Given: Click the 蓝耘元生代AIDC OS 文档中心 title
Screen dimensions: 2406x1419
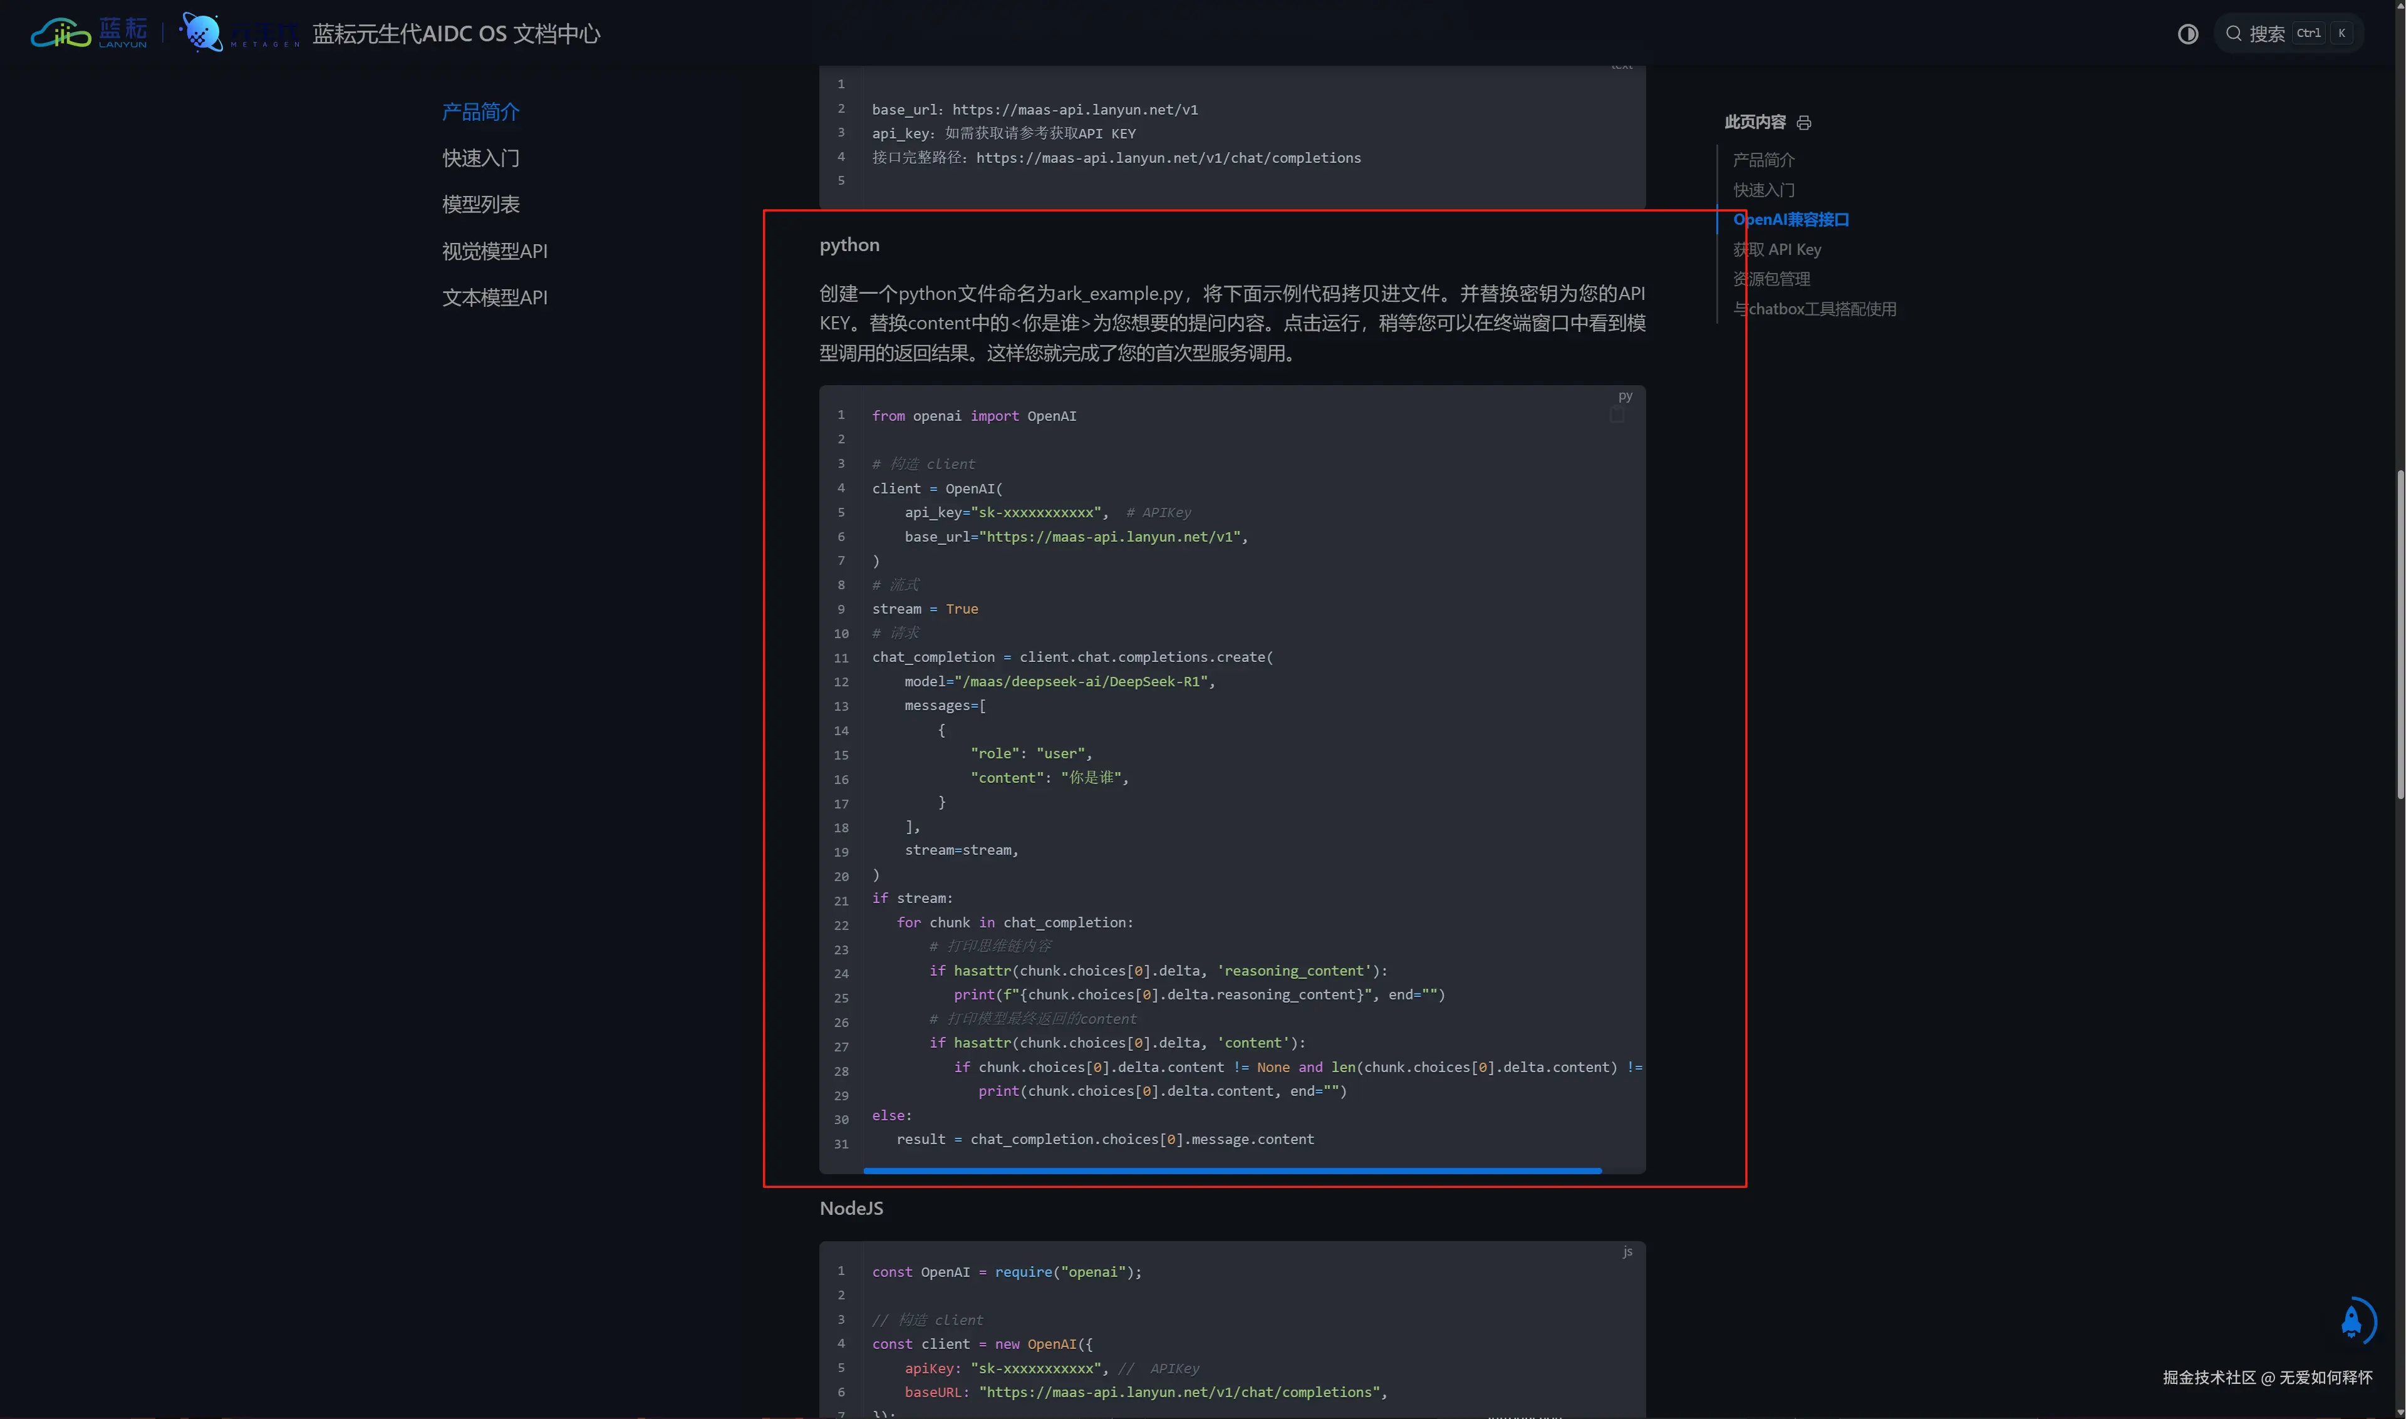Looking at the screenshot, I should point(456,34).
